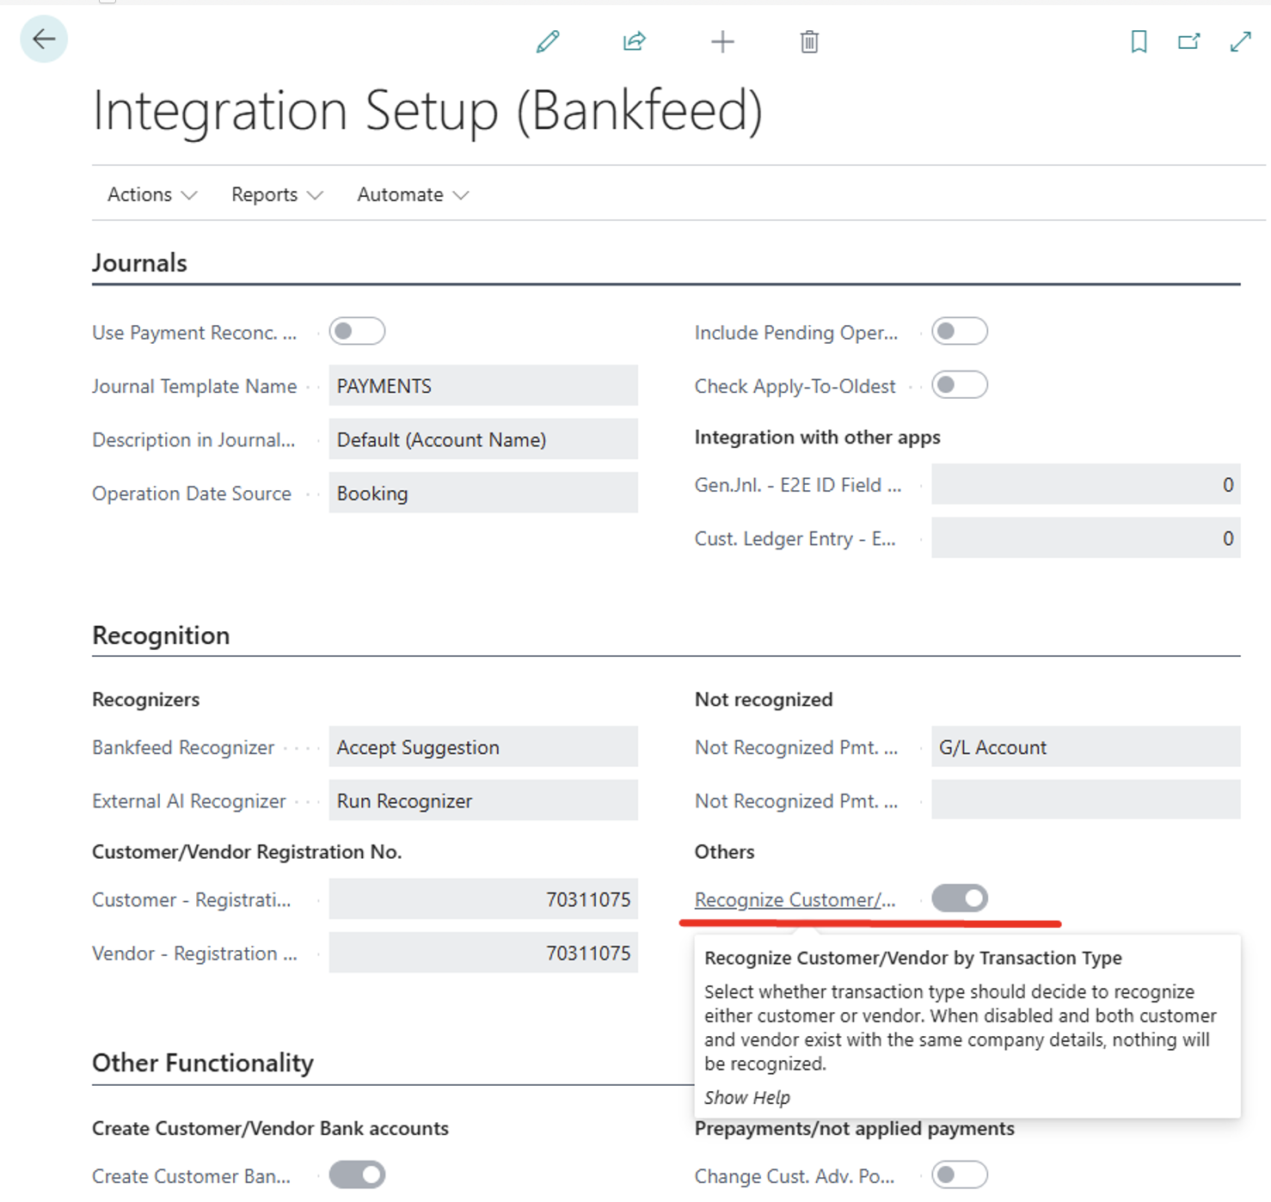
Task: Toggle Include Pending Oper... switch
Action: tap(960, 331)
